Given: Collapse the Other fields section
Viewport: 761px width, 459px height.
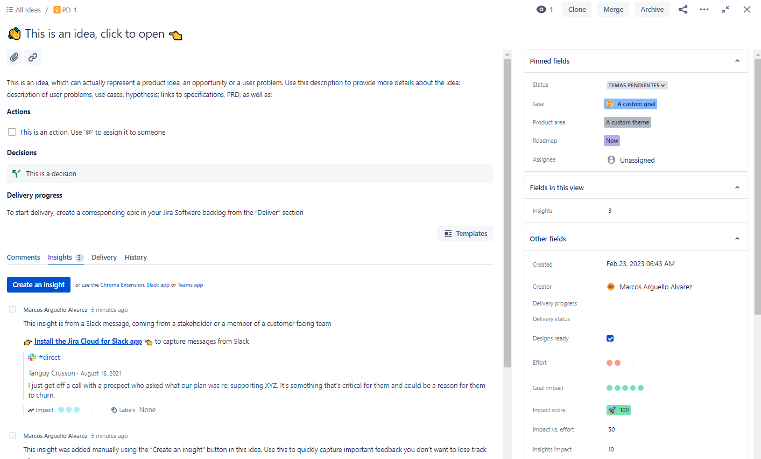Looking at the screenshot, I should (x=737, y=238).
